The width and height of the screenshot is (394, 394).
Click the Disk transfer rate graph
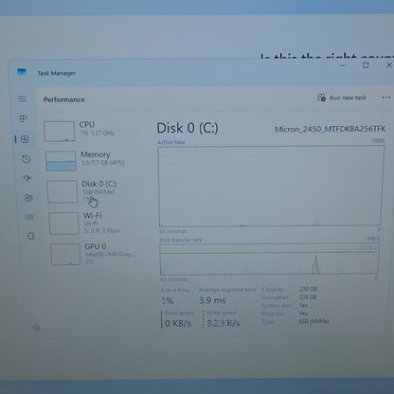(x=269, y=260)
